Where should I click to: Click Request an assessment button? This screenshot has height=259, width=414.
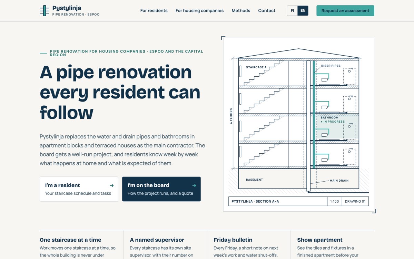click(345, 11)
